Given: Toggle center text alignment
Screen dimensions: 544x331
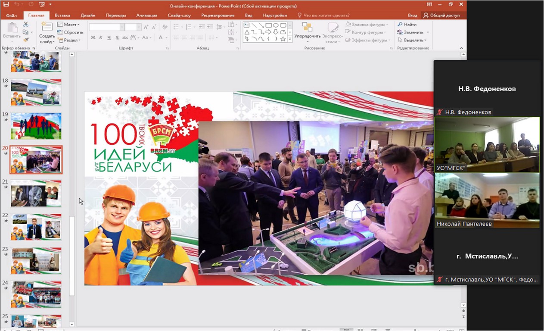Looking at the screenshot, I should click(184, 37).
